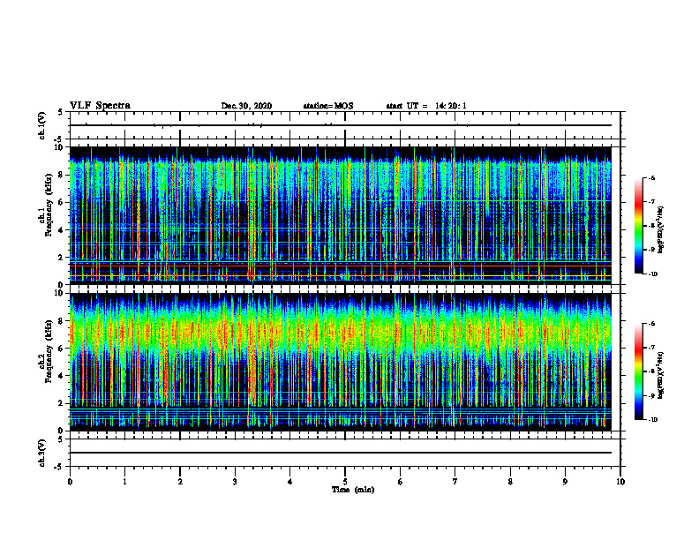Click the "VLF Spectra" plot title
This screenshot has height=540, width=699.
[100, 105]
